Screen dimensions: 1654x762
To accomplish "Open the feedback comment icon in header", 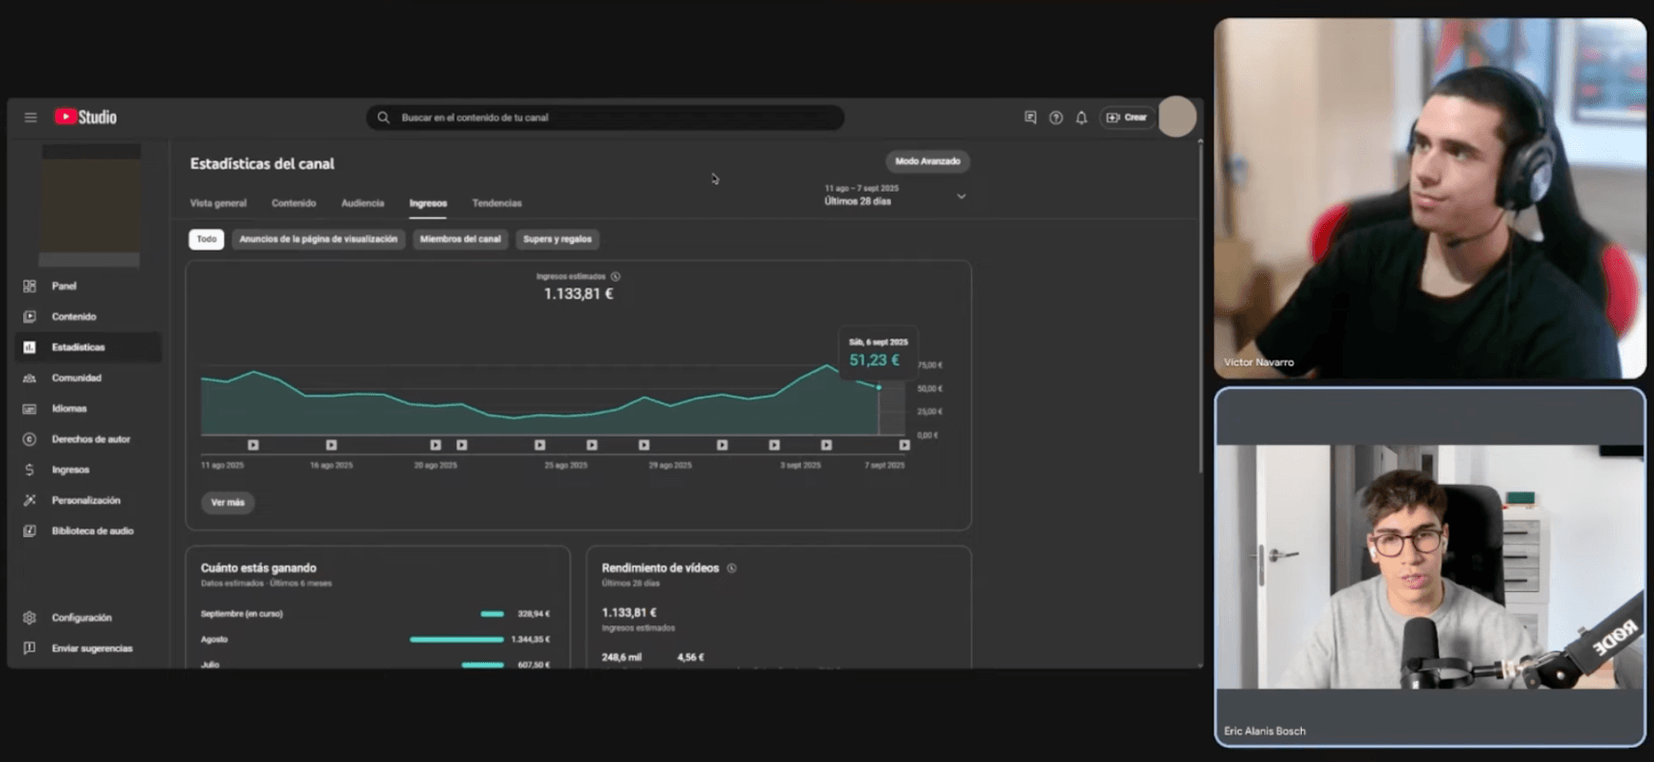I will pyautogui.click(x=1030, y=118).
